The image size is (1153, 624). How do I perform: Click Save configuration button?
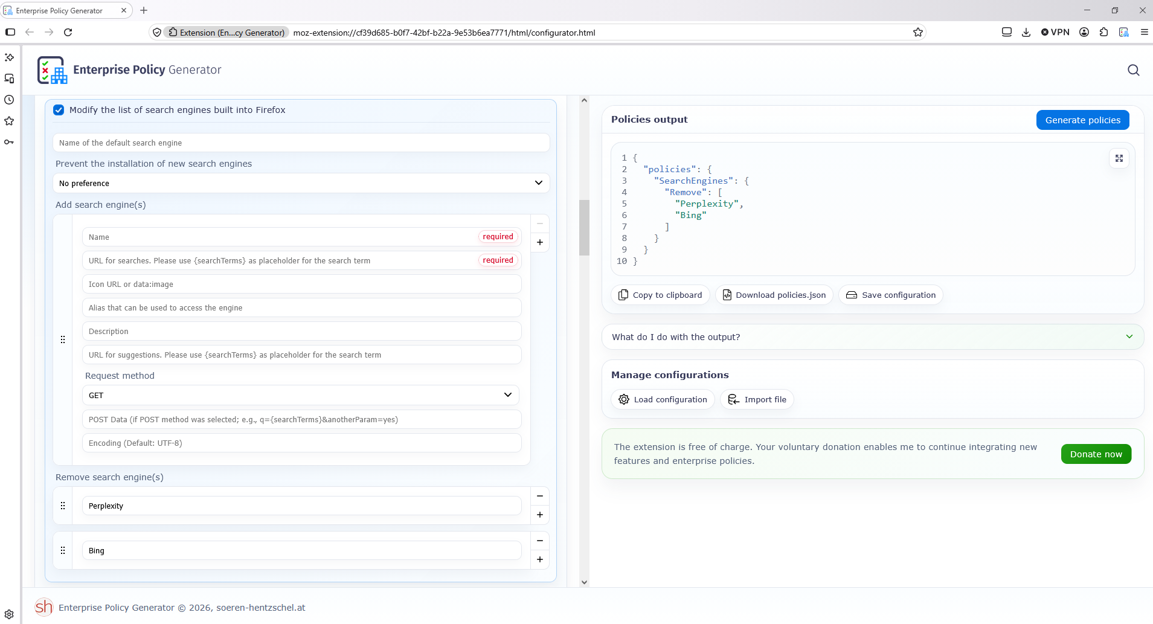pos(891,295)
